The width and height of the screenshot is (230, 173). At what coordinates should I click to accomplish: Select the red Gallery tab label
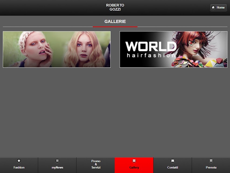coord(134,168)
